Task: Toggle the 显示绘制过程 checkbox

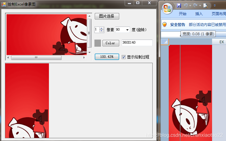Action: point(124,57)
